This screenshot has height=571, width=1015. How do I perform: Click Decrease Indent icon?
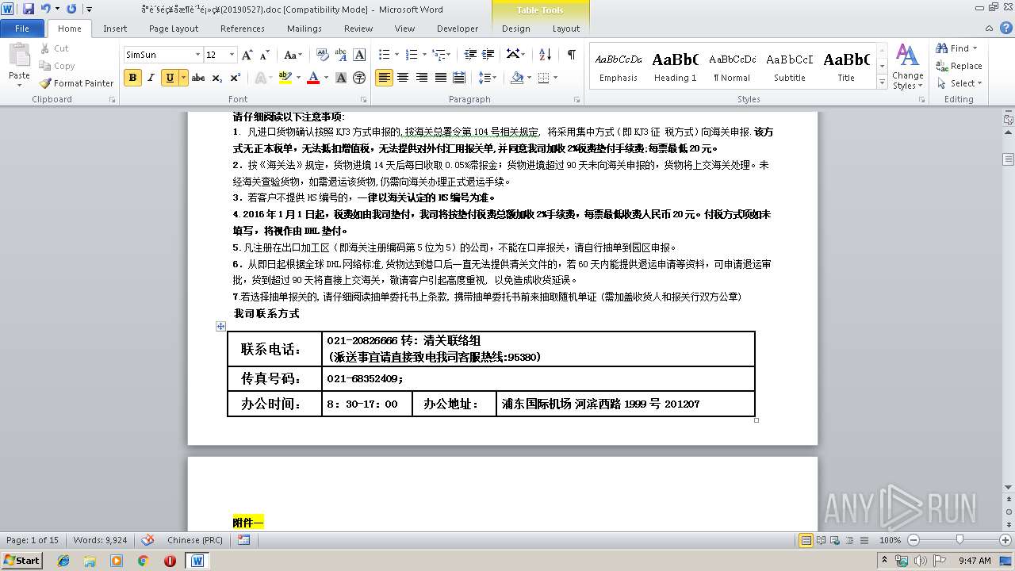[x=470, y=55]
